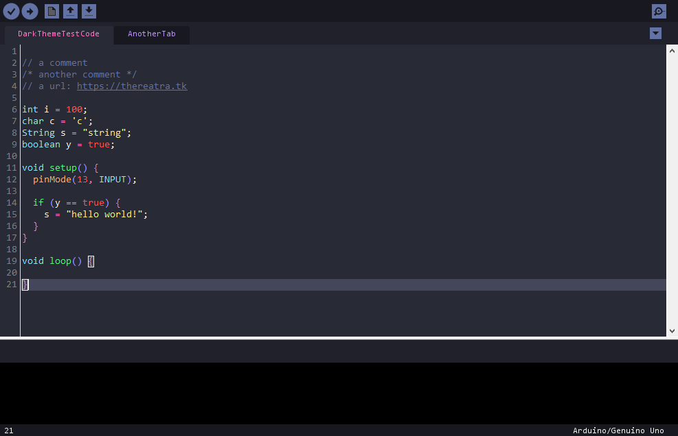The image size is (678, 436).
Task: Click the Upload arrow icon
Action: [30, 11]
